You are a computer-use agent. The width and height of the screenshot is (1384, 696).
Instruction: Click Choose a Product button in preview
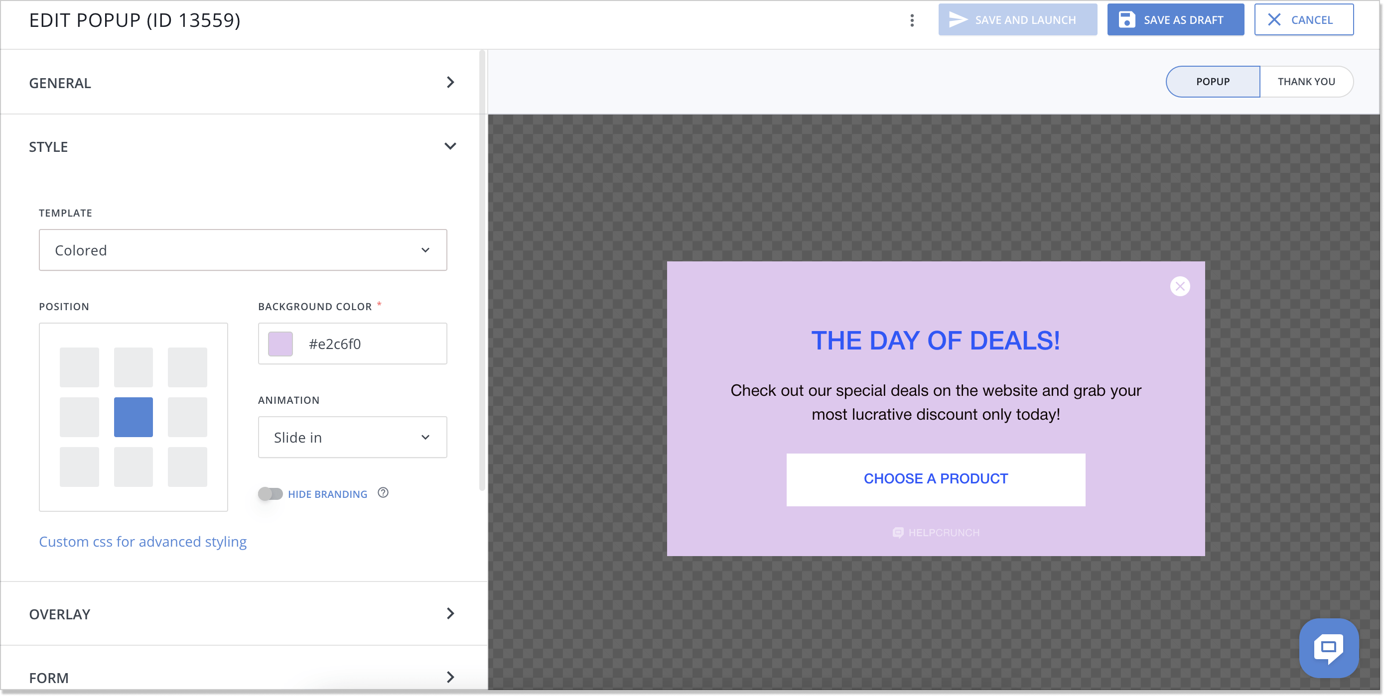pos(936,479)
